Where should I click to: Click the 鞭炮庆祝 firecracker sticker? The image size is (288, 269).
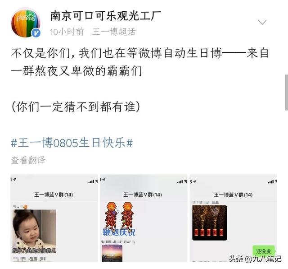(x=119, y=219)
